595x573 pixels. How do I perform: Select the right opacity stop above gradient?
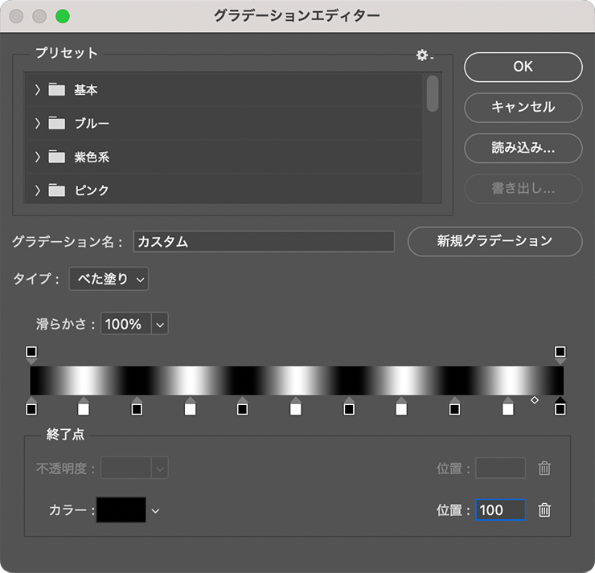(560, 352)
